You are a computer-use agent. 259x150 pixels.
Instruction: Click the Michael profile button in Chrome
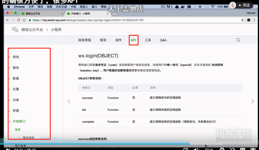(251, 13)
